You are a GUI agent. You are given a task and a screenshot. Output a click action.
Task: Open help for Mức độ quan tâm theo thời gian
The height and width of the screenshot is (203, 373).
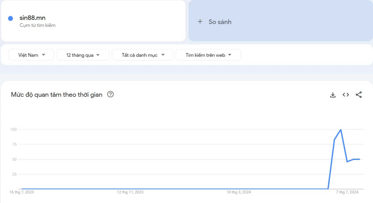click(x=110, y=94)
